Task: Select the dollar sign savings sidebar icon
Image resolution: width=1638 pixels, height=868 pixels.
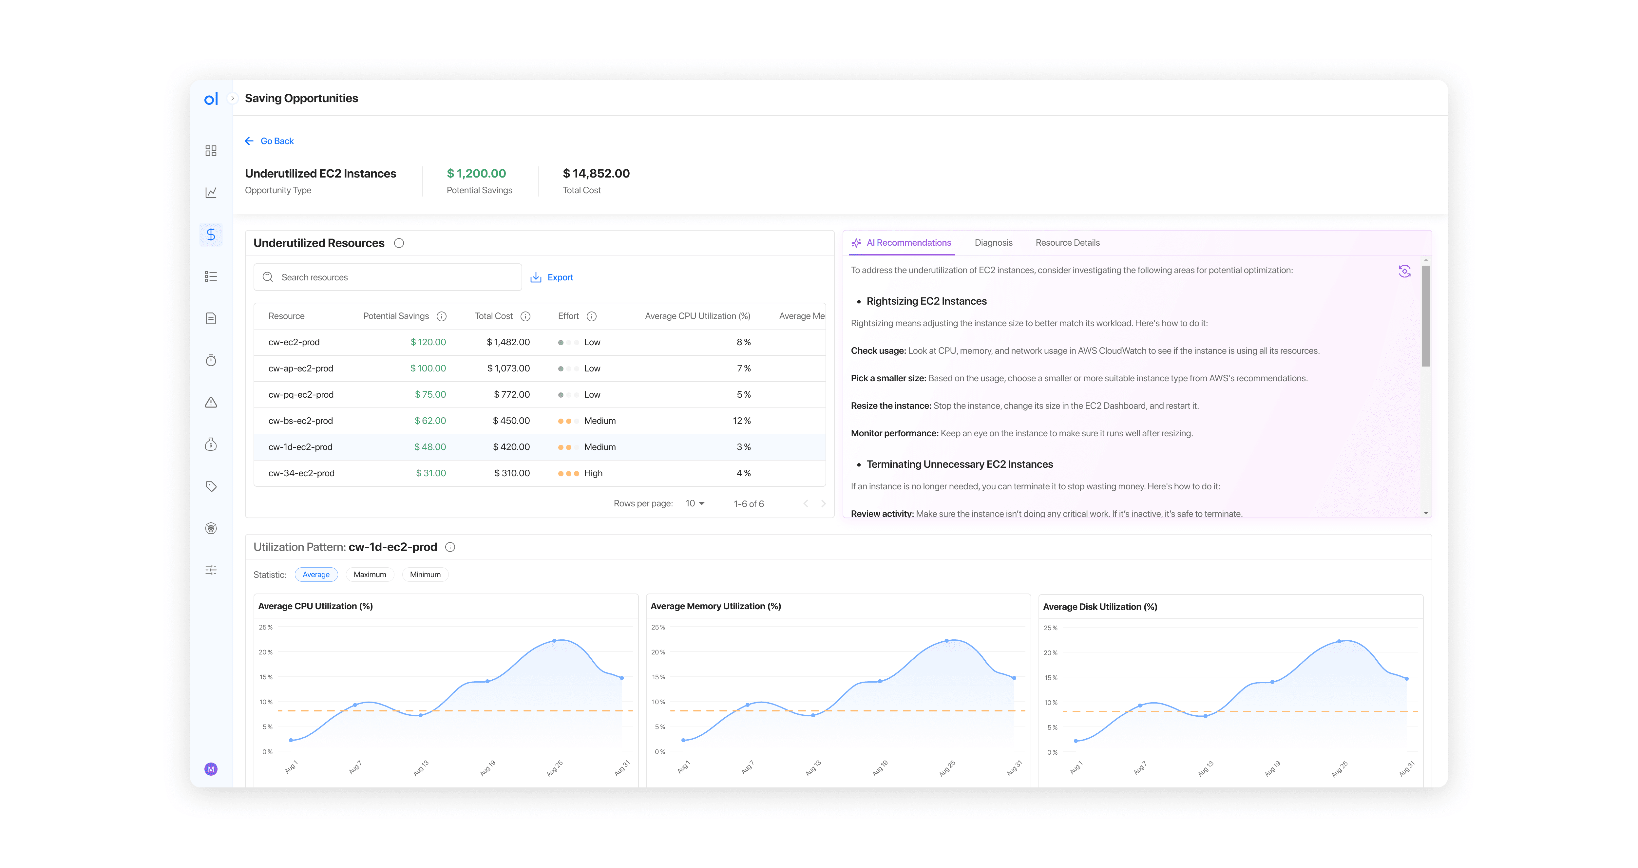Action: 211,235
